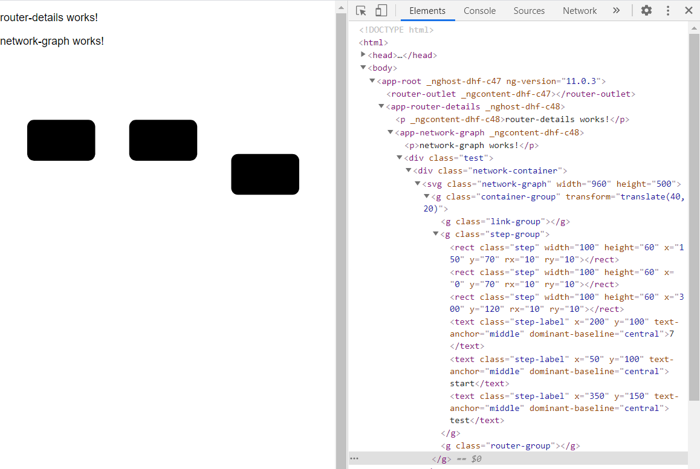Collapse the app-network-graph node
700x469 pixels.
click(x=390, y=132)
